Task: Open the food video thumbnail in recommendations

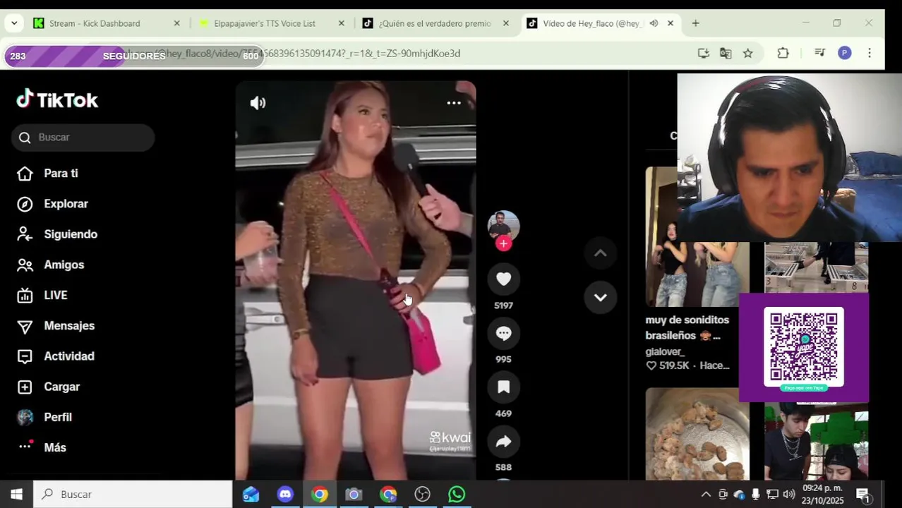Action: (x=697, y=434)
